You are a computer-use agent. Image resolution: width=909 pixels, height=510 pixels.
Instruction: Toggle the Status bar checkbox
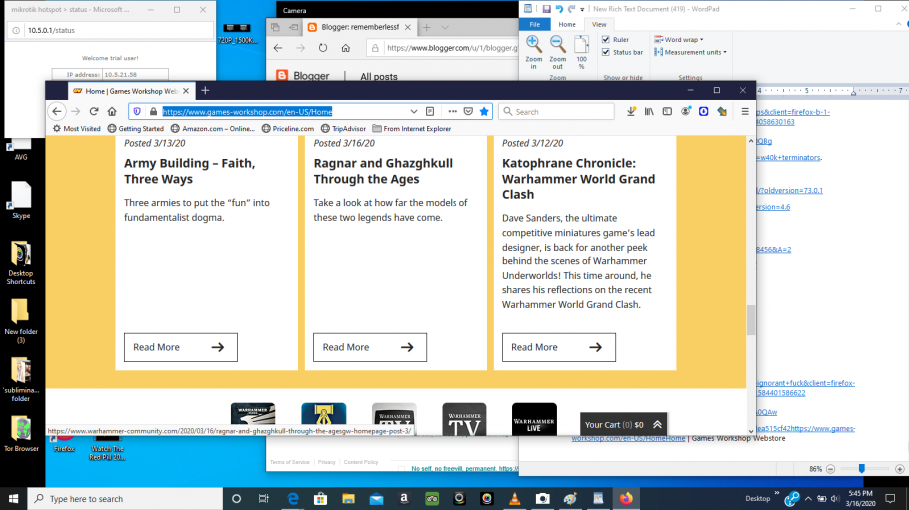[606, 52]
